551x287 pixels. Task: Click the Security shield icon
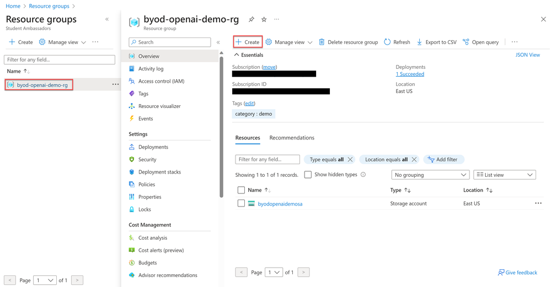coord(132,159)
